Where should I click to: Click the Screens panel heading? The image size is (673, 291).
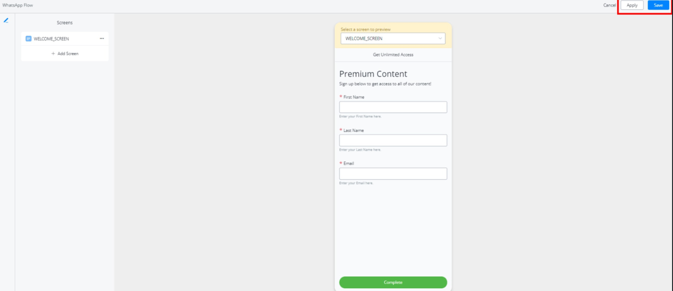tap(65, 22)
